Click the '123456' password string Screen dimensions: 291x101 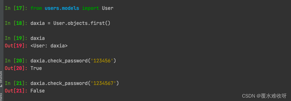coord(102,61)
